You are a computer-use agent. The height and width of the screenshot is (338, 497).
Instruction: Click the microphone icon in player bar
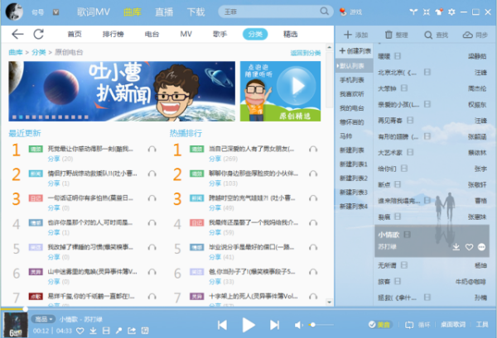pos(118,331)
